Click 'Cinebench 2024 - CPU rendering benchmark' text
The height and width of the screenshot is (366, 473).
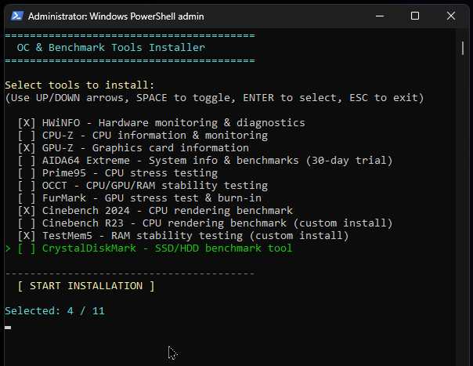pyautogui.click(x=168, y=211)
